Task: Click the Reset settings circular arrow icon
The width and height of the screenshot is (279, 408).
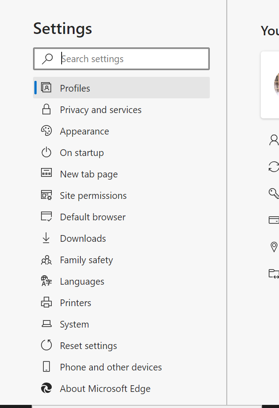Action: click(x=46, y=345)
